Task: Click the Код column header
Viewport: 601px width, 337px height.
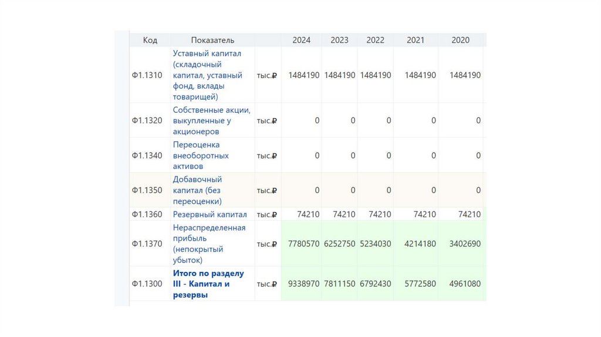Action: (x=150, y=40)
